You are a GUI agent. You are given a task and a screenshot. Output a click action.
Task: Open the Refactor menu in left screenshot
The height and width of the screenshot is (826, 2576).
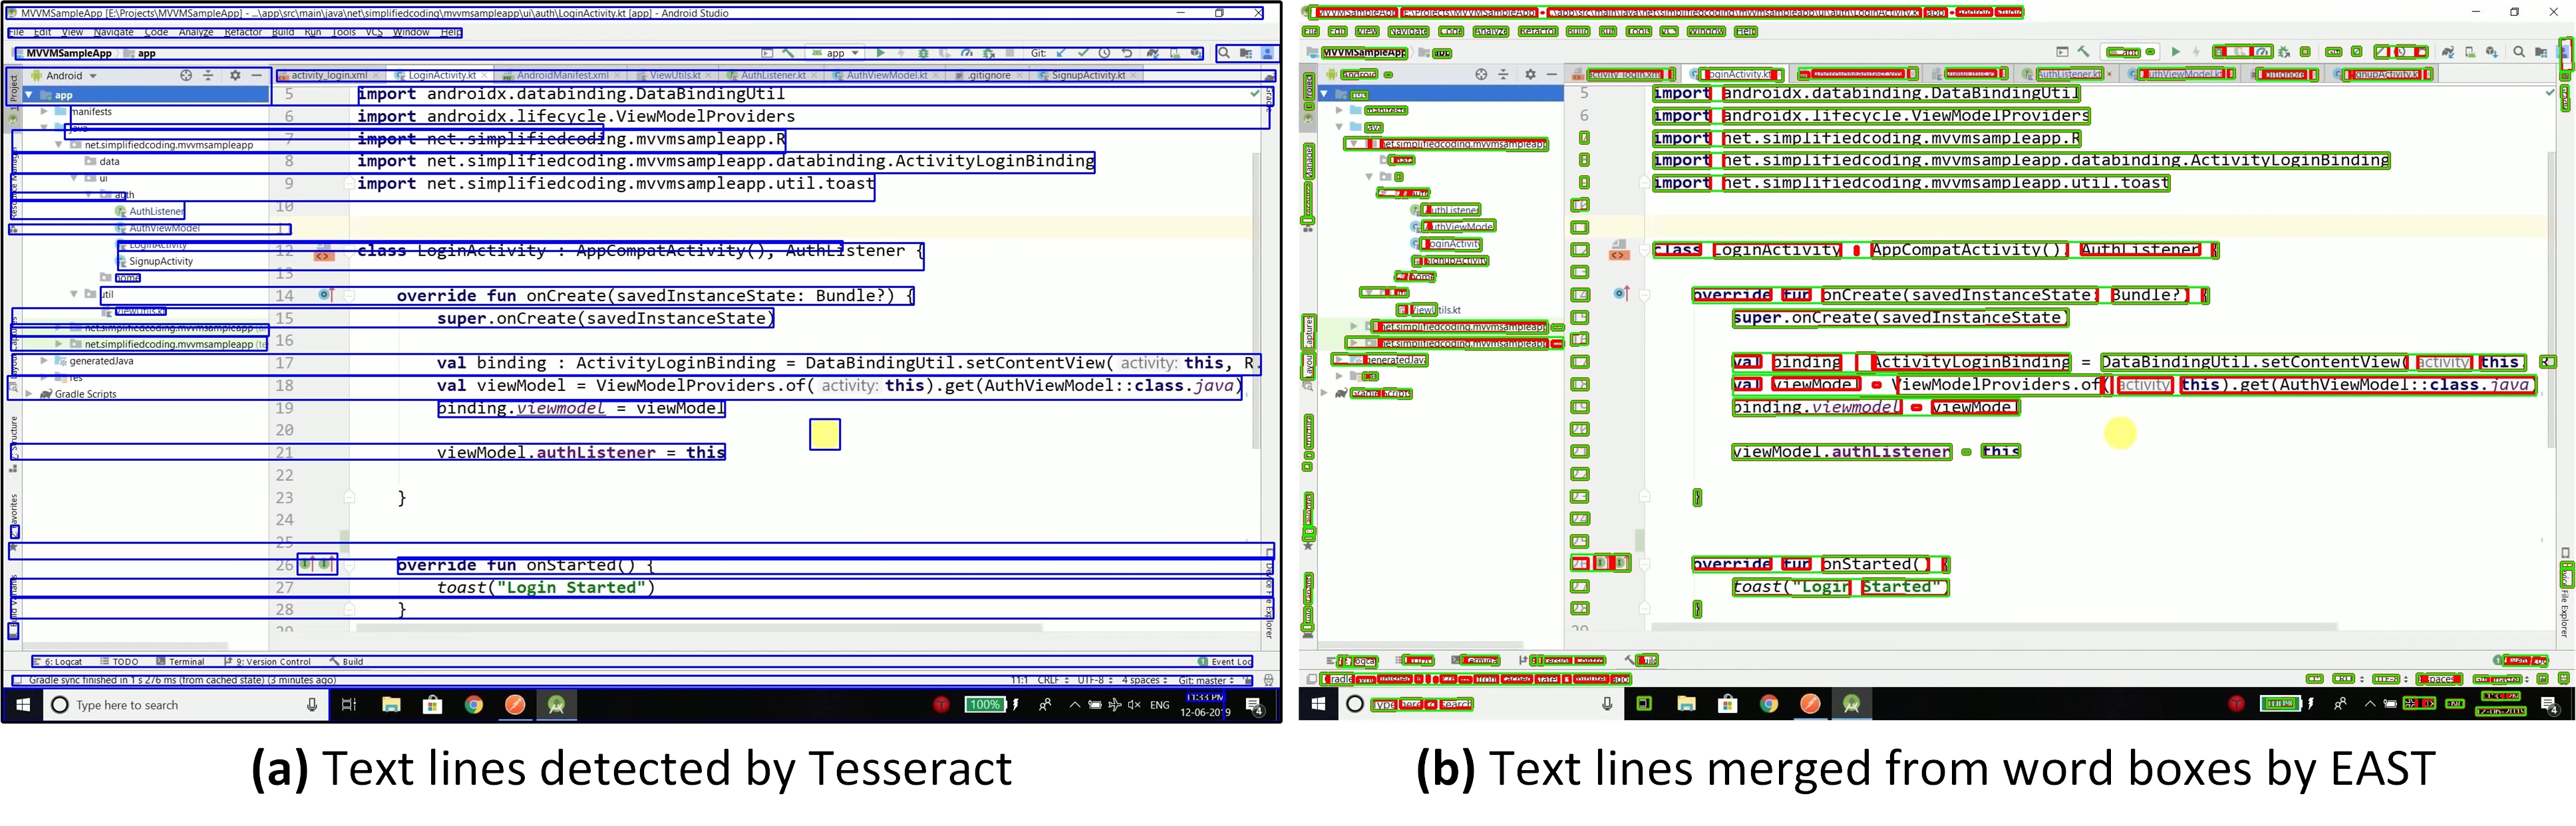[243, 32]
